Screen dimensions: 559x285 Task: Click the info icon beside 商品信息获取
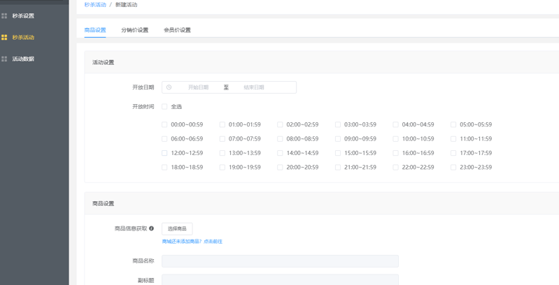click(x=151, y=228)
